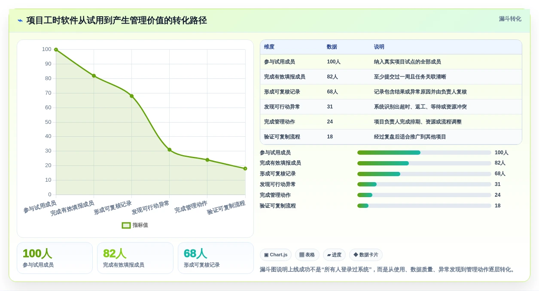The height and width of the screenshot is (291, 539).
Task: Click 发现可行动异常 in the table's 维度 column
Action: 282,107
